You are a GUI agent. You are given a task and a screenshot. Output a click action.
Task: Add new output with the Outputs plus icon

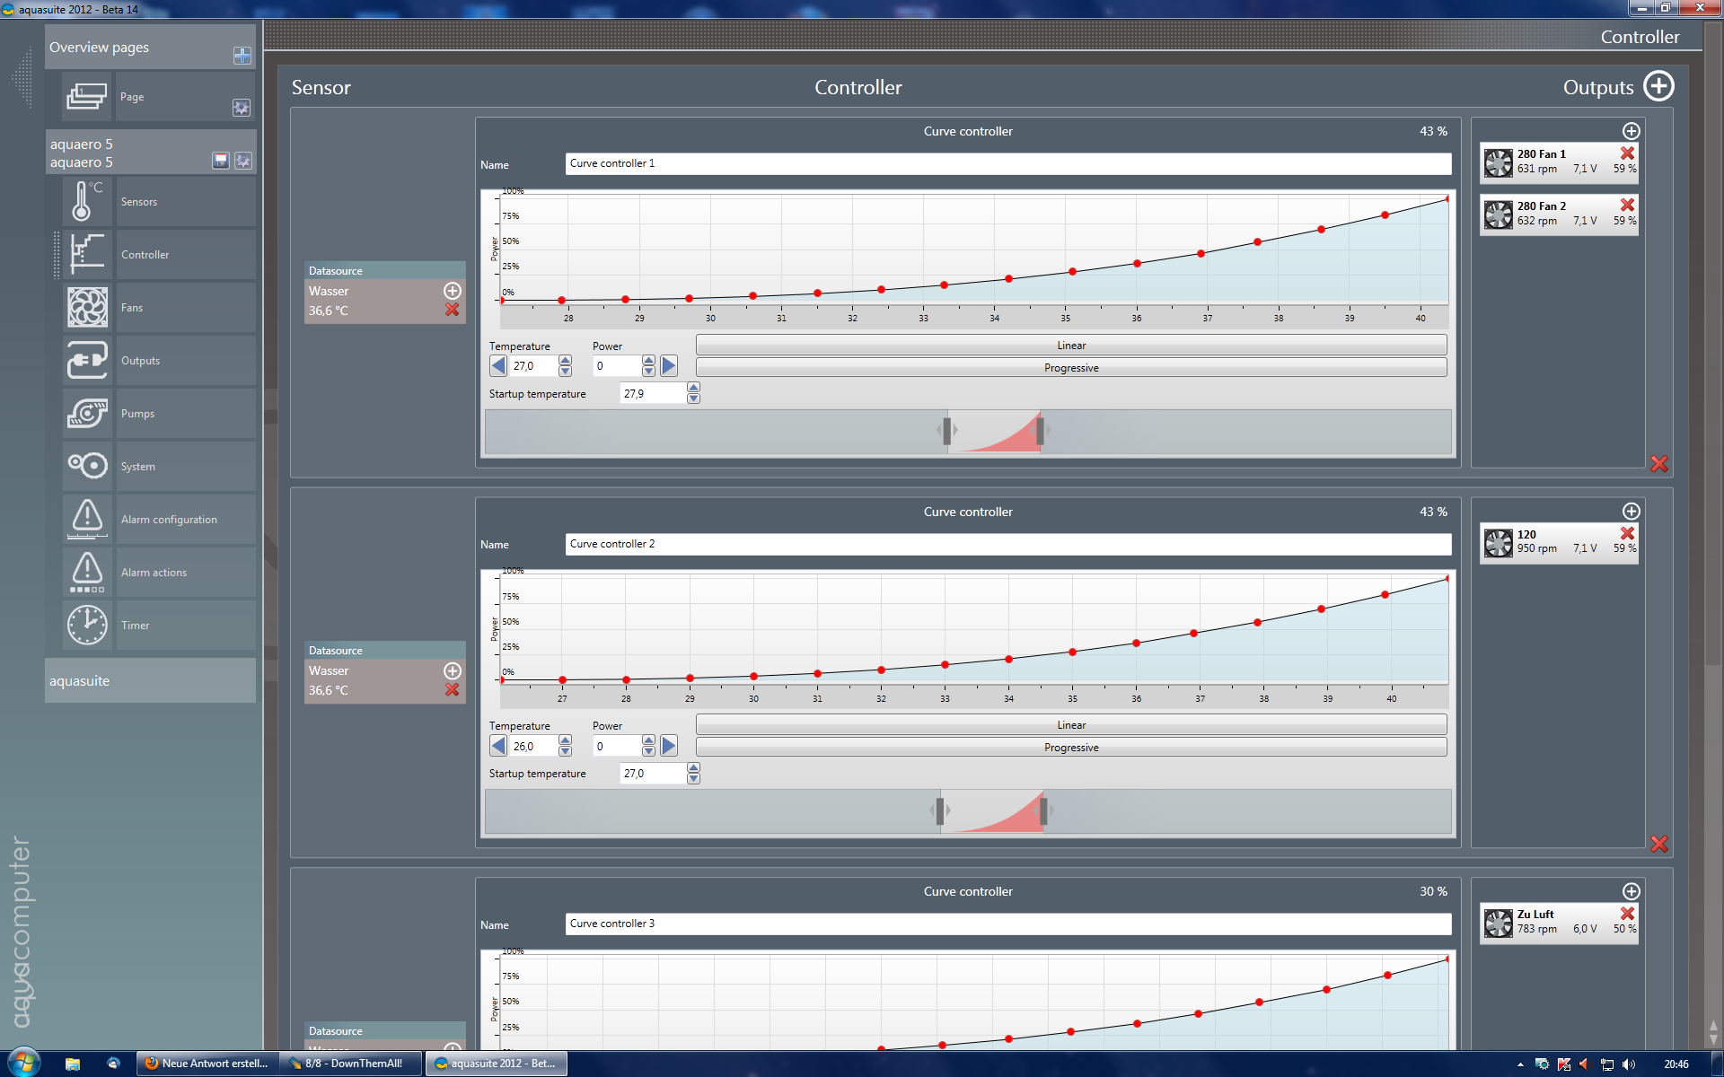pos(1658,87)
